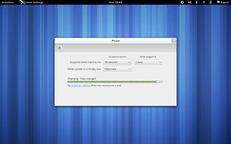Open the Activities overview
The height and width of the screenshot is (144, 231).
8,2
